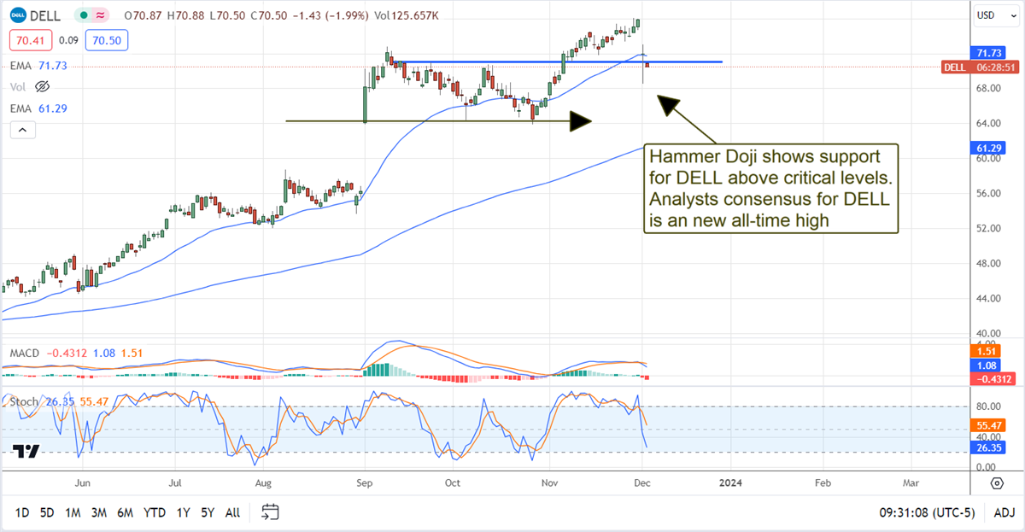Click the DELL symbol name in the legend
Screen dimensions: 1025x532
pyautogui.click(x=44, y=15)
